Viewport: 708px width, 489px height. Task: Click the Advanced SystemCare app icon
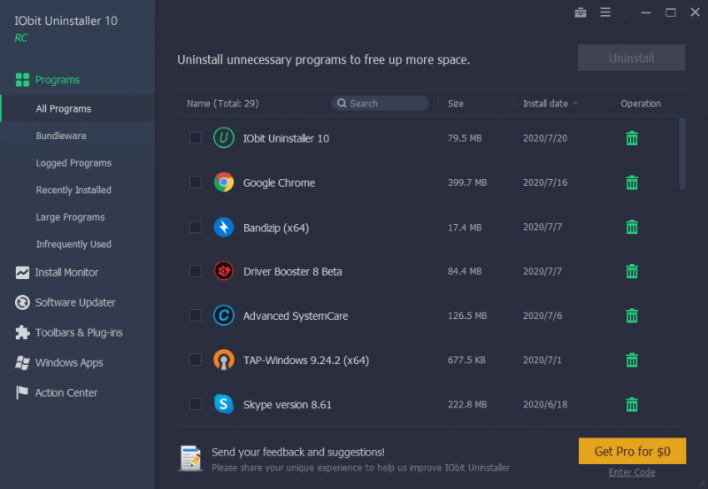click(x=224, y=315)
